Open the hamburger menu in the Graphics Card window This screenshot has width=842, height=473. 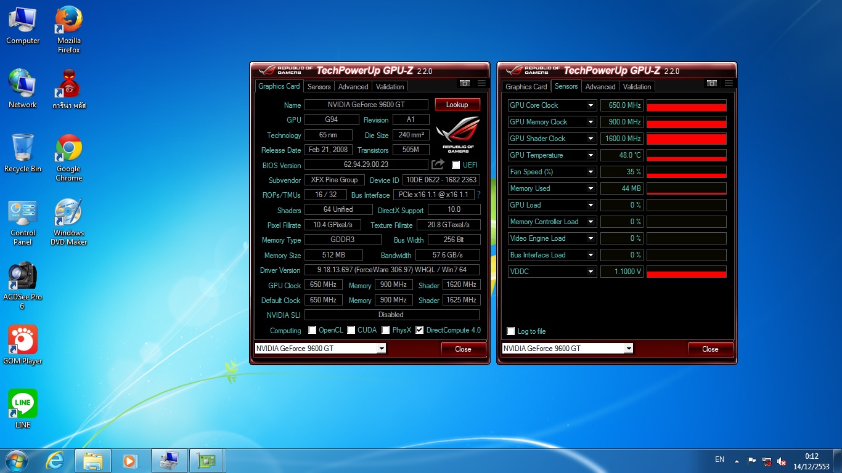point(481,83)
